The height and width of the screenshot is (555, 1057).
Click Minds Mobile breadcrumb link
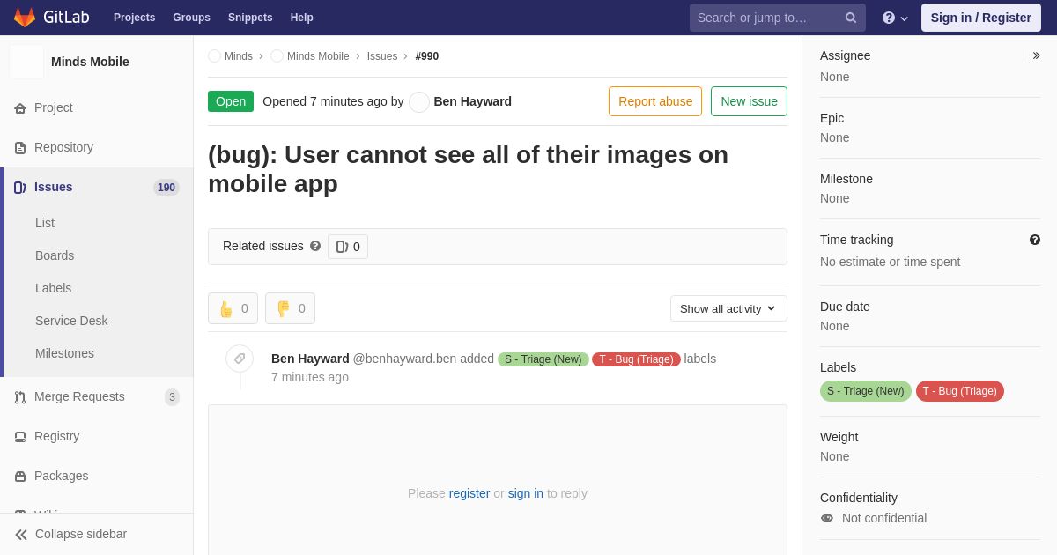(x=318, y=56)
